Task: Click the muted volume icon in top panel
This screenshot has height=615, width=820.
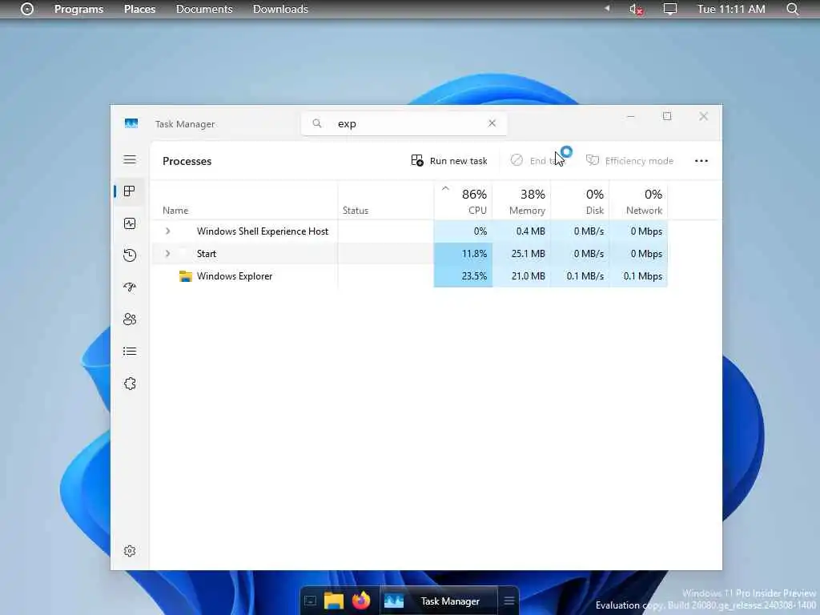Action: [x=636, y=9]
